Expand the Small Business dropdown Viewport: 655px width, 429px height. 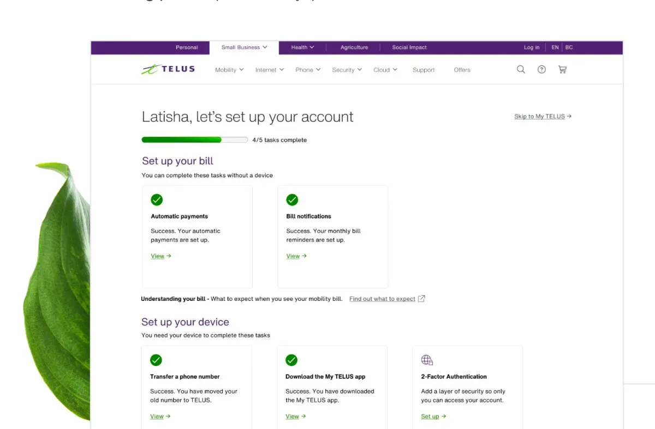tap(244, 47)
